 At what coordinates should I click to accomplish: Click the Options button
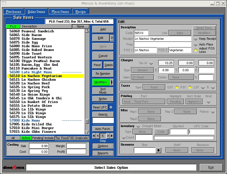[103, 146]
